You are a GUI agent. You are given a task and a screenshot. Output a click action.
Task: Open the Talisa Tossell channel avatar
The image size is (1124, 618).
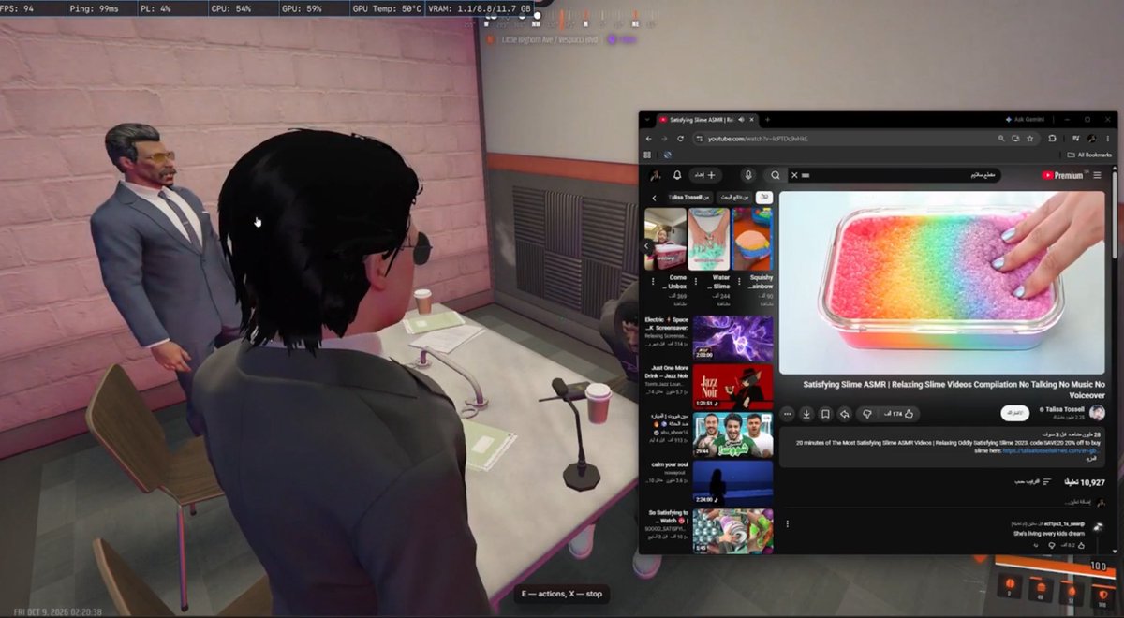point(1097,413)
